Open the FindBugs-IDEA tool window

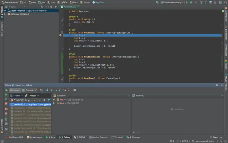[x=14, y=137]
